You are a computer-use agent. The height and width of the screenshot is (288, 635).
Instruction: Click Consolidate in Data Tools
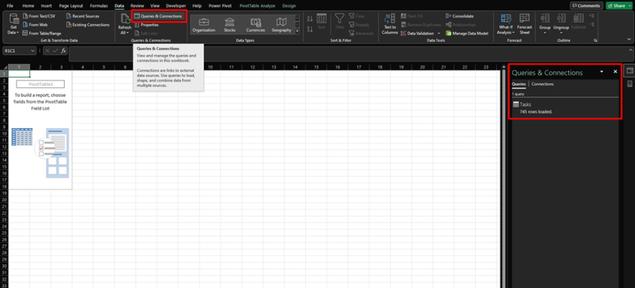coord(460,16)
